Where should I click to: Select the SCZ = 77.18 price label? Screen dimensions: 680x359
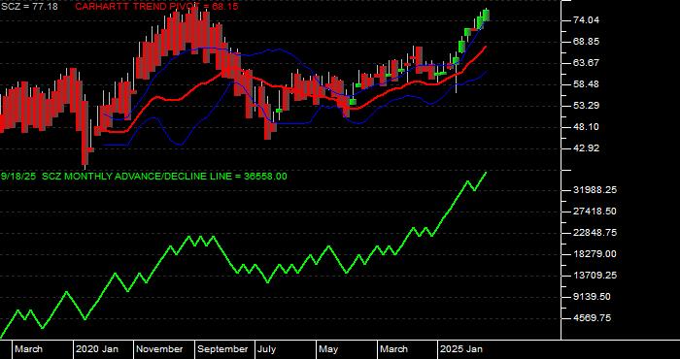pyautogui.click(x=29, y=7)
